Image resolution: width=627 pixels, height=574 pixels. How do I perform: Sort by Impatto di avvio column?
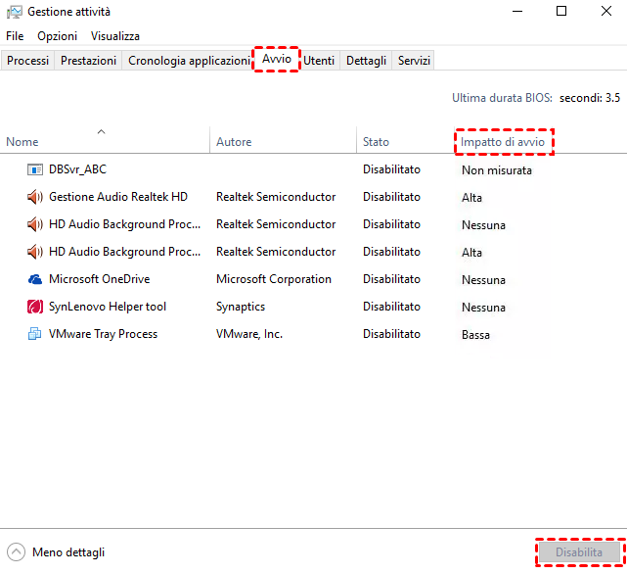coord(503,142)
